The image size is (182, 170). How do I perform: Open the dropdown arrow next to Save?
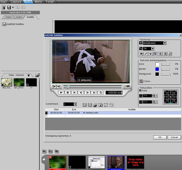[x=13, y=7]
